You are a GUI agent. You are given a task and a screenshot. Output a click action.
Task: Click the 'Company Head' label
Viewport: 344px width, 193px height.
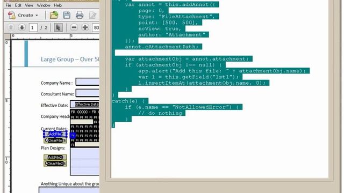[x=55, y=116]
